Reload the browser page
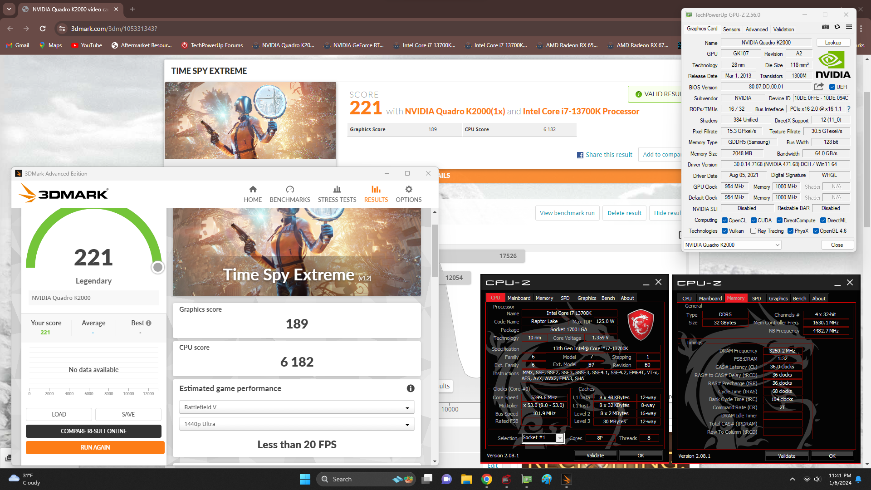 coord(43,29)
